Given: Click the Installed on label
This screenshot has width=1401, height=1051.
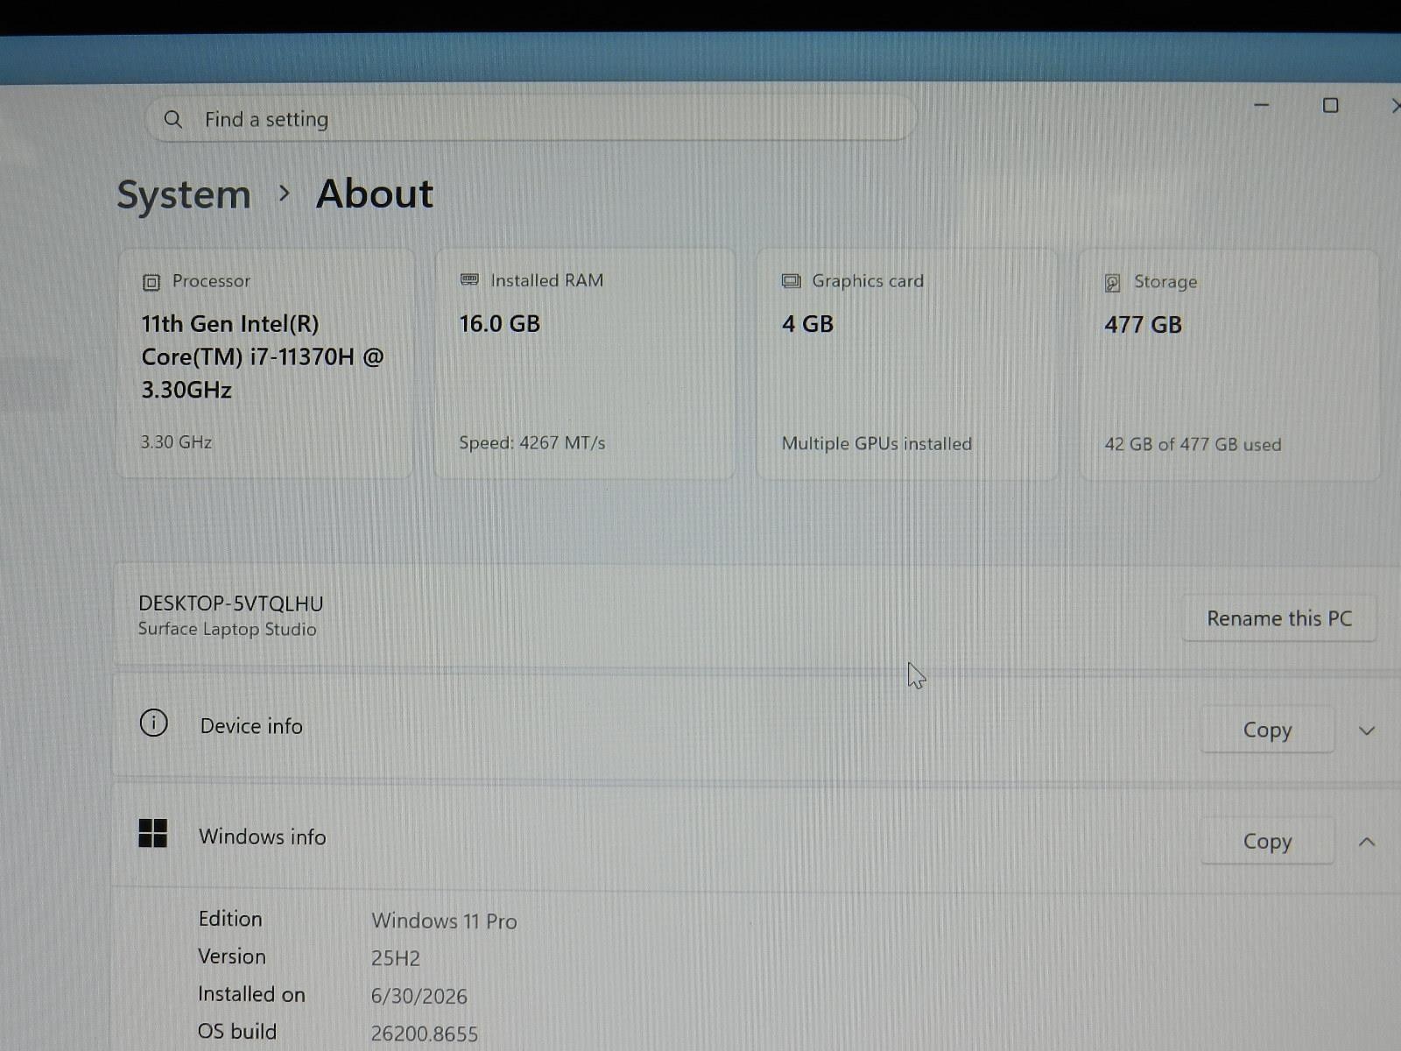Looking at the screenshot, I should click(x=251, y=994).
